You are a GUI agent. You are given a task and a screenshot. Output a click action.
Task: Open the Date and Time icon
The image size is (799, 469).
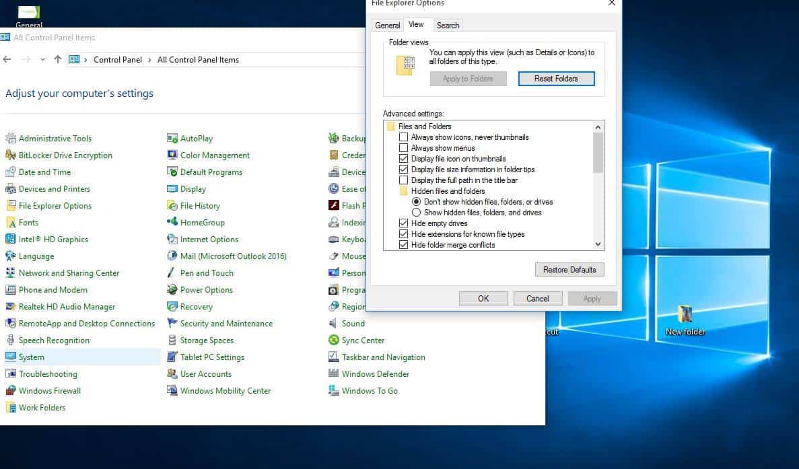click(x=11, y=172)
